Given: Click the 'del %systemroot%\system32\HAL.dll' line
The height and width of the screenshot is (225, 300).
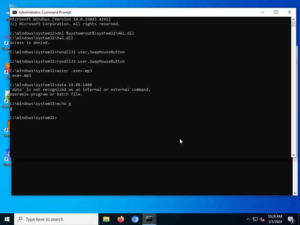Looking at the screenshot, I should click(x=72, y=33).
